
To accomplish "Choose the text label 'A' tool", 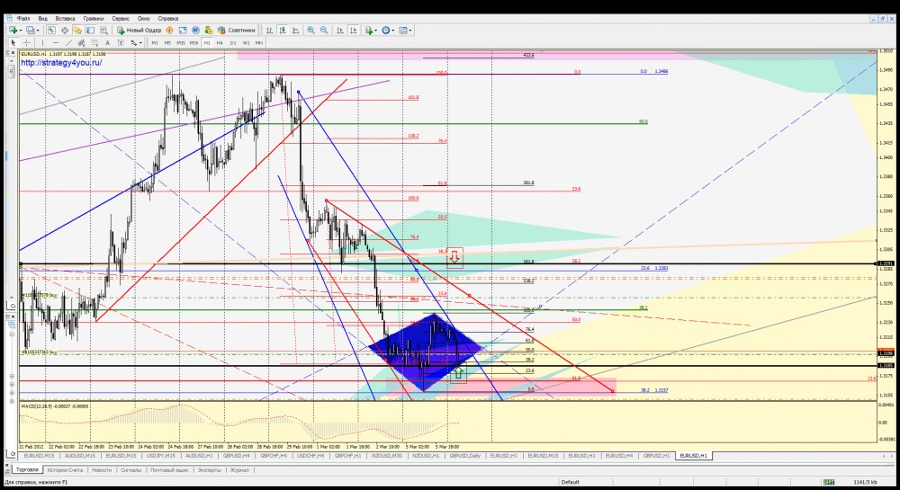I will [x=106, y=42].
